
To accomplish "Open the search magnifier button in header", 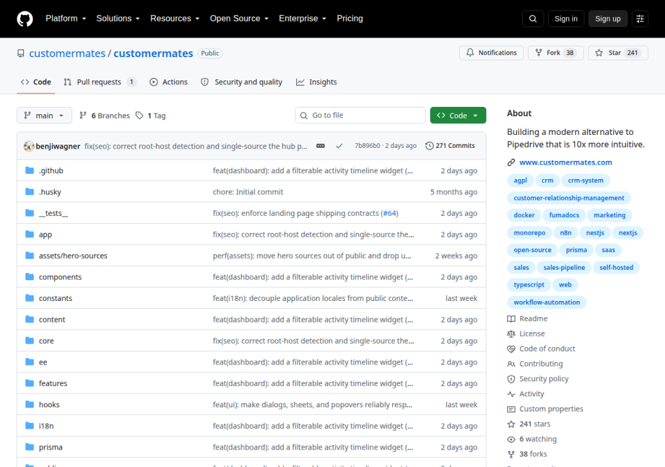I will [533, 19].
